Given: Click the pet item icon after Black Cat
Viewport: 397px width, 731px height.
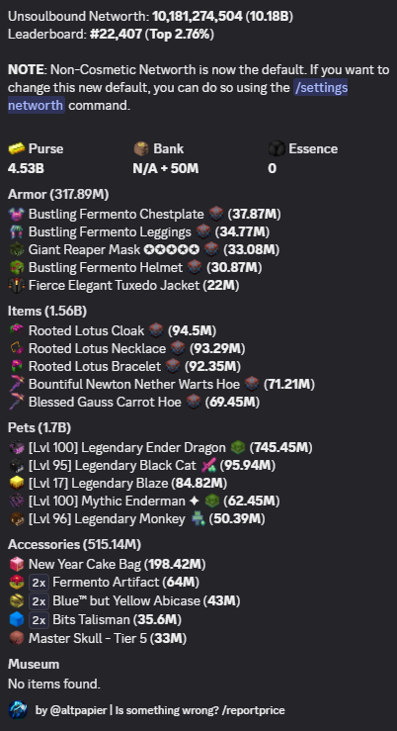Looking at the screenshot, I should 208,465.
